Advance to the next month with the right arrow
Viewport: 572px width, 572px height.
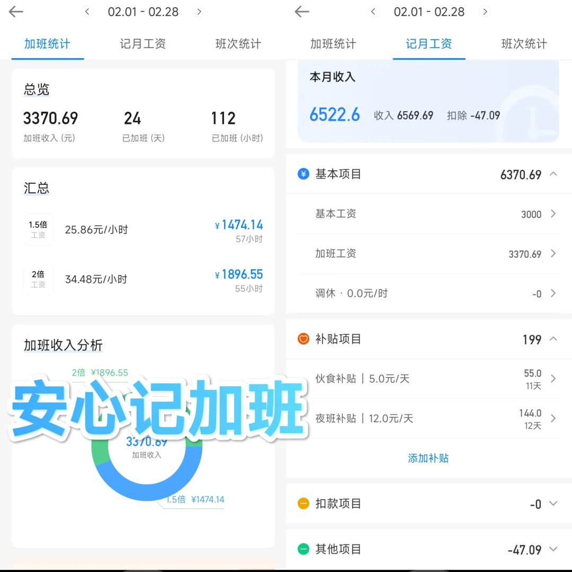199,12
